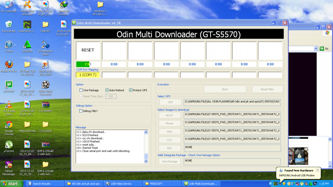Expand the browser address bar dropdown
The image size is (333, 187).
pyautogui.click(x=315, y=48)
